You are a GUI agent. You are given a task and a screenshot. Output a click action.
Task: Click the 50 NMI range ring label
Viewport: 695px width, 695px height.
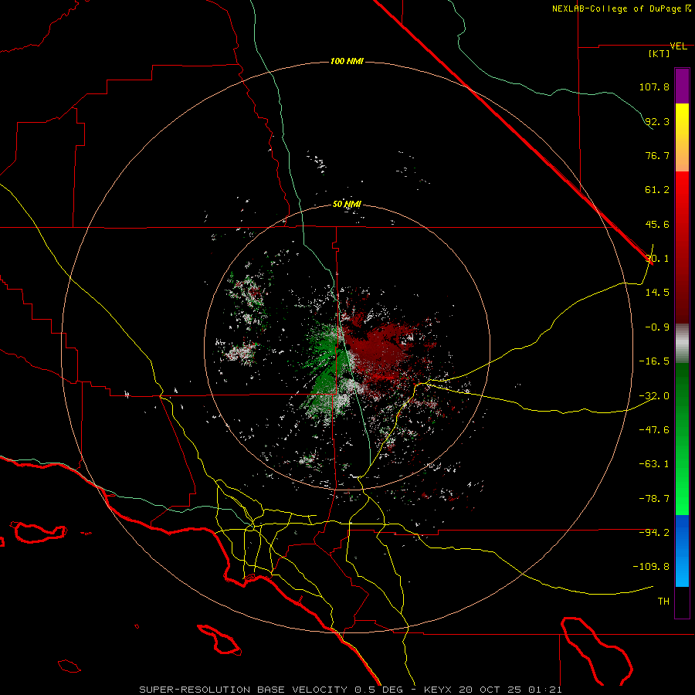pyautogui.click(x=347, y=205)
